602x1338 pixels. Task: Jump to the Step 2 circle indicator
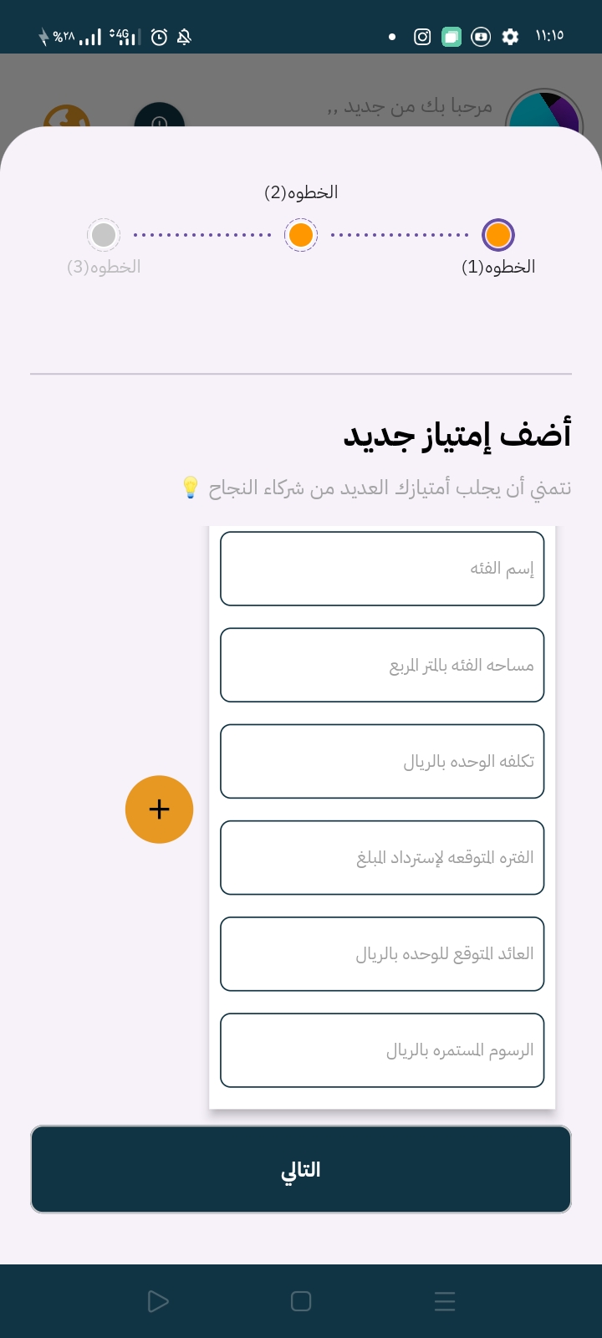click(301, 235)
